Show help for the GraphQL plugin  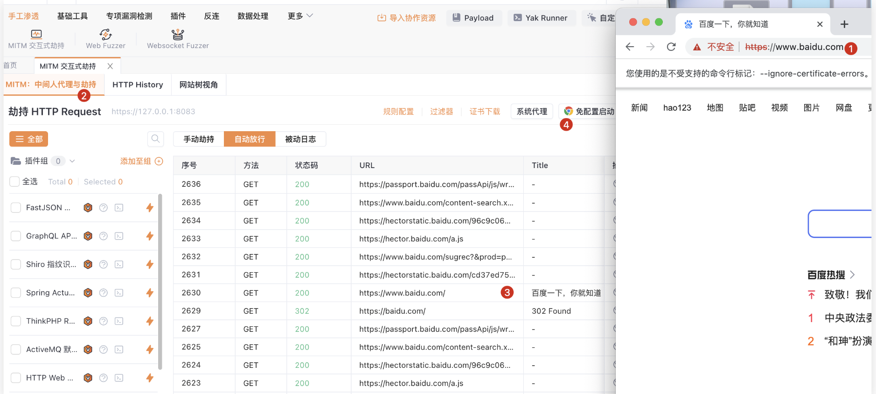pos(104,236)
